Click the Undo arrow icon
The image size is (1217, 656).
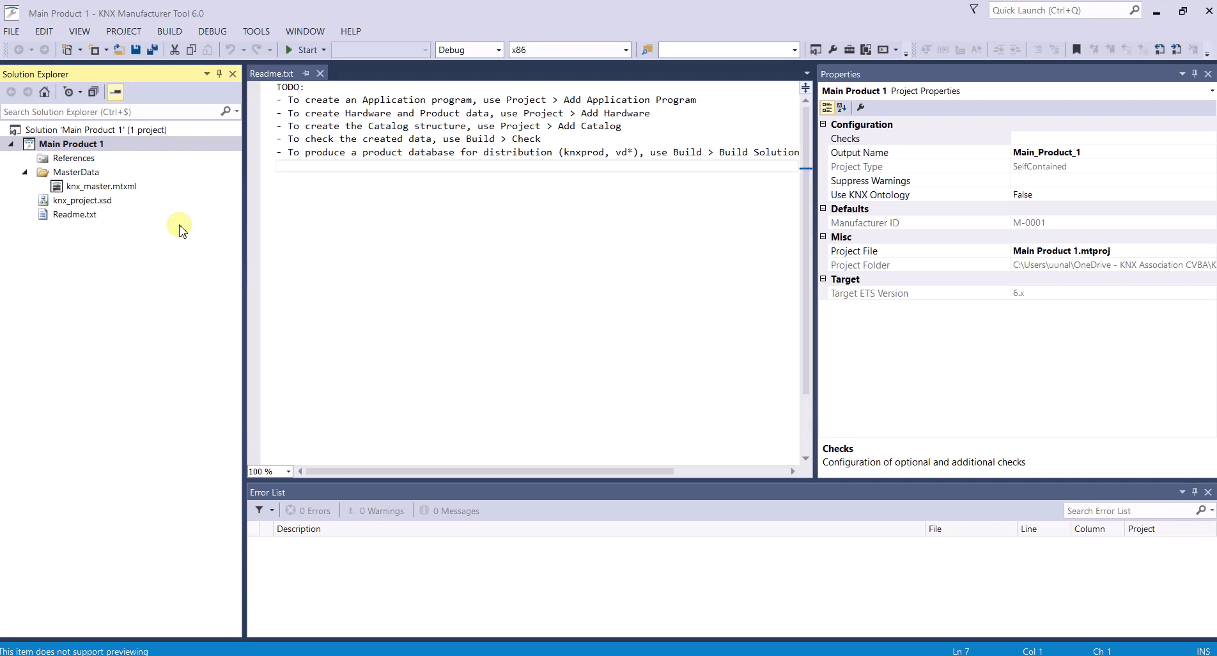click(x=230, y=50)
